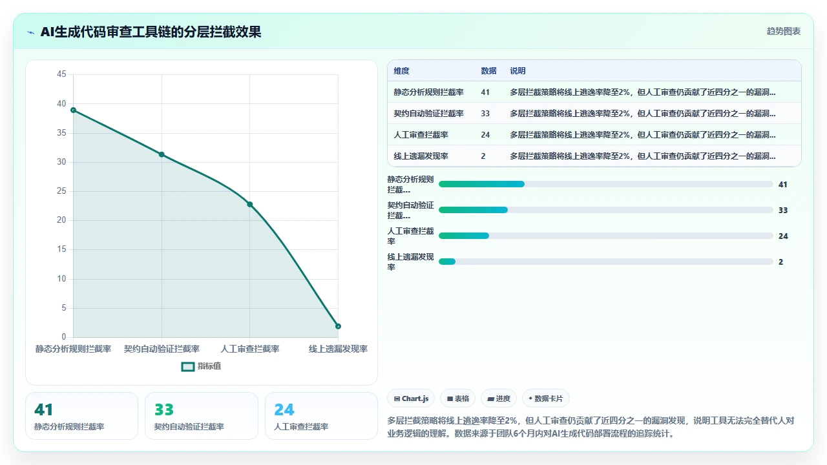
Task: Select the 进度 tag chip
Action: pyautogui.click(x=499, y=398)
